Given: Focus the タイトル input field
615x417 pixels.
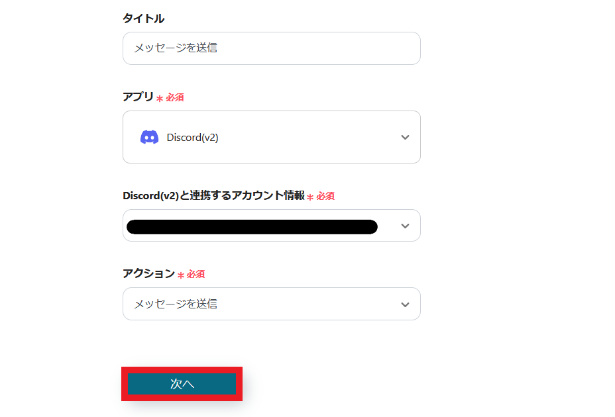Looking at the screenshot, I should point(271,48).
